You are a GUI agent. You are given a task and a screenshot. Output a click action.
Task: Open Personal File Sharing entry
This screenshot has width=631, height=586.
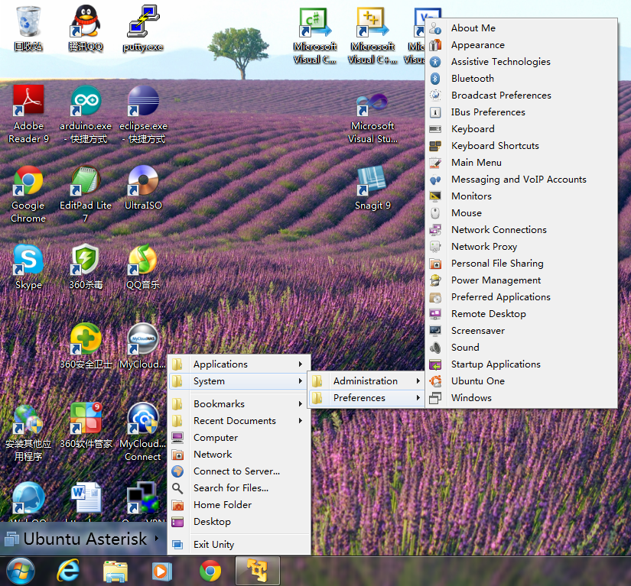[x=521, y=264]
